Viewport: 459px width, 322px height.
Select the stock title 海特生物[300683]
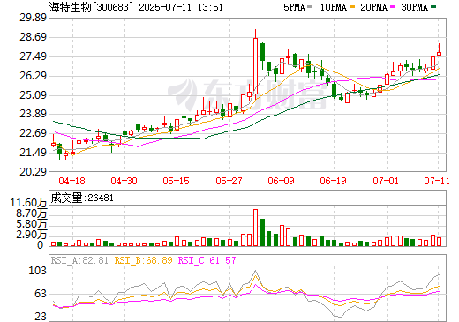pyautogui.click(x=89, y=7)
